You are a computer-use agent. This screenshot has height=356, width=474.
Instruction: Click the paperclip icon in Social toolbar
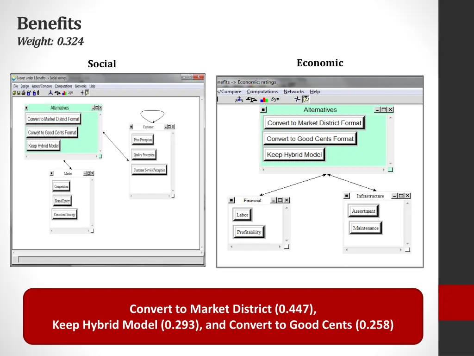38,93
